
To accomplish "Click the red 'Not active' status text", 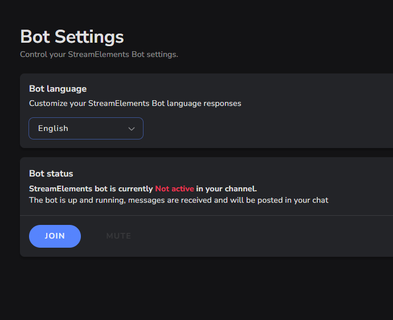I will (174, 188).
